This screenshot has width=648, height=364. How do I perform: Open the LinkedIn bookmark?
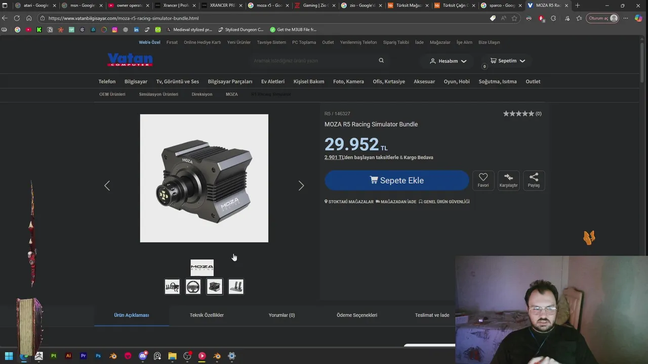(x=136, y=30)
